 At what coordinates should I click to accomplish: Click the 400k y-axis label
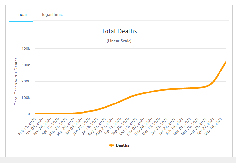click(x=26, y=49)
